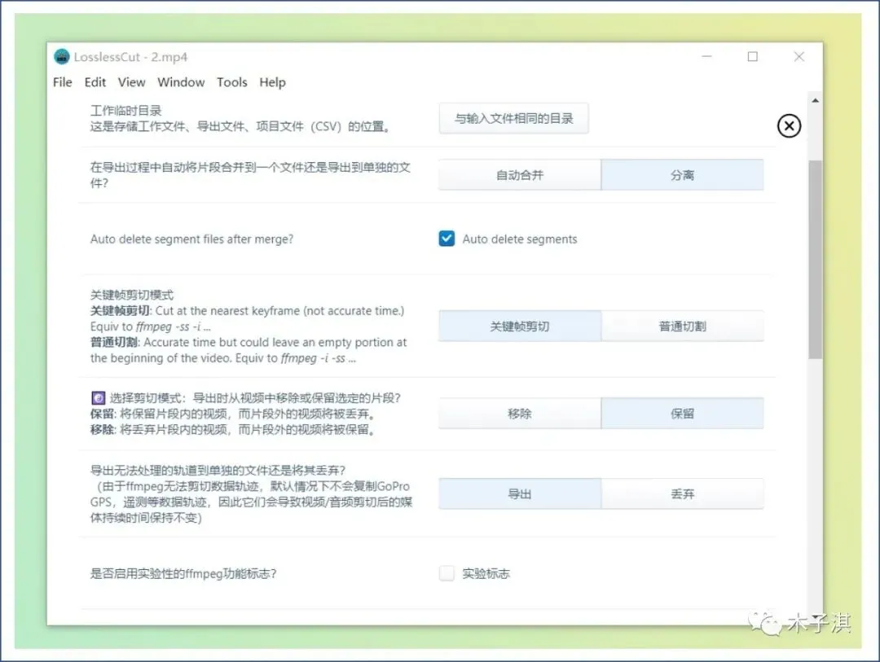Screen dimensions: 880x662
Task: Minimize the LosslessCut window
Action: click(706, 57)
